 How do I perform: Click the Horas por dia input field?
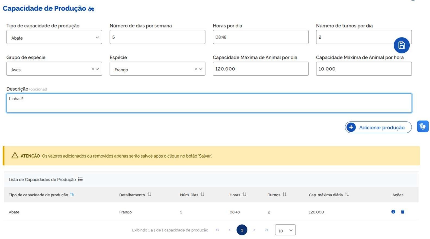(x=260, y=37)
